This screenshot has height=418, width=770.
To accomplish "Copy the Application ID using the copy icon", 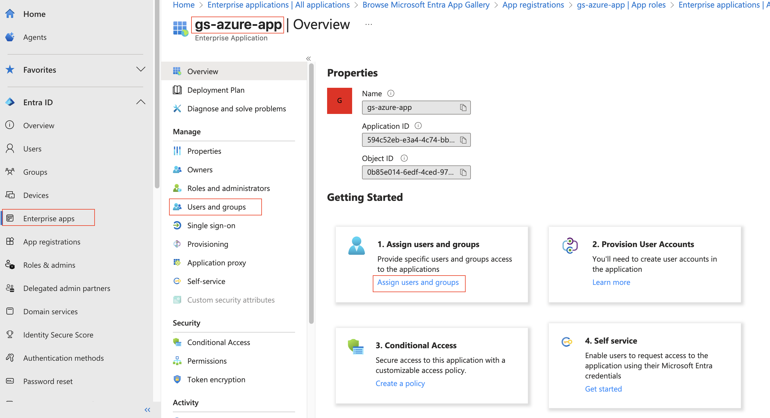I will (463, 140).
